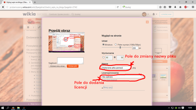Open a new browser tab
This screenshot has width=196, height=110.
coord(35,2)
